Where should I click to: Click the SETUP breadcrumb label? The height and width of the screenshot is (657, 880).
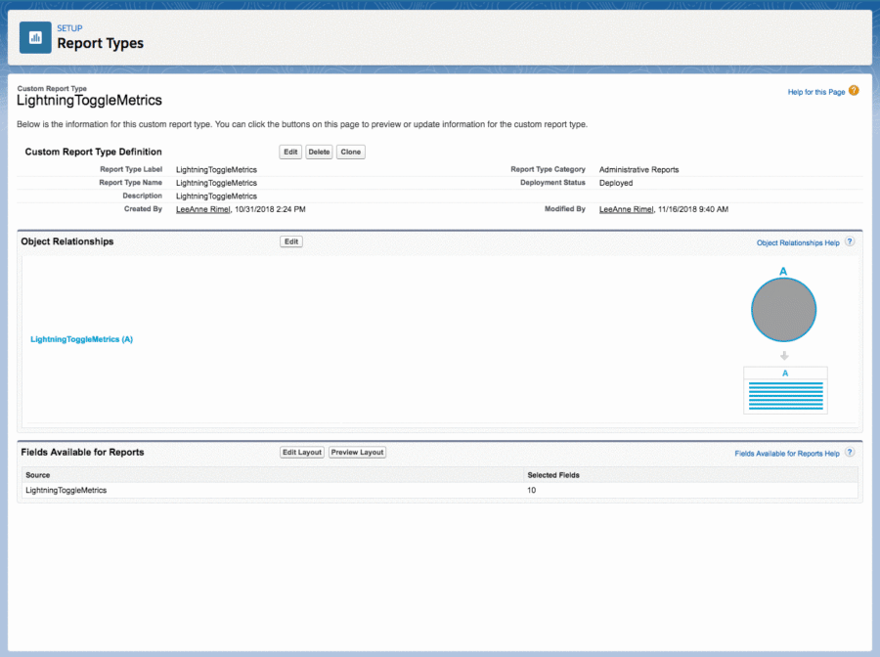pyautogui.click(x=69, y=28)
